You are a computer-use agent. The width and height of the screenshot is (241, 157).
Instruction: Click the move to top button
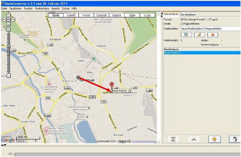pos(173,139)
